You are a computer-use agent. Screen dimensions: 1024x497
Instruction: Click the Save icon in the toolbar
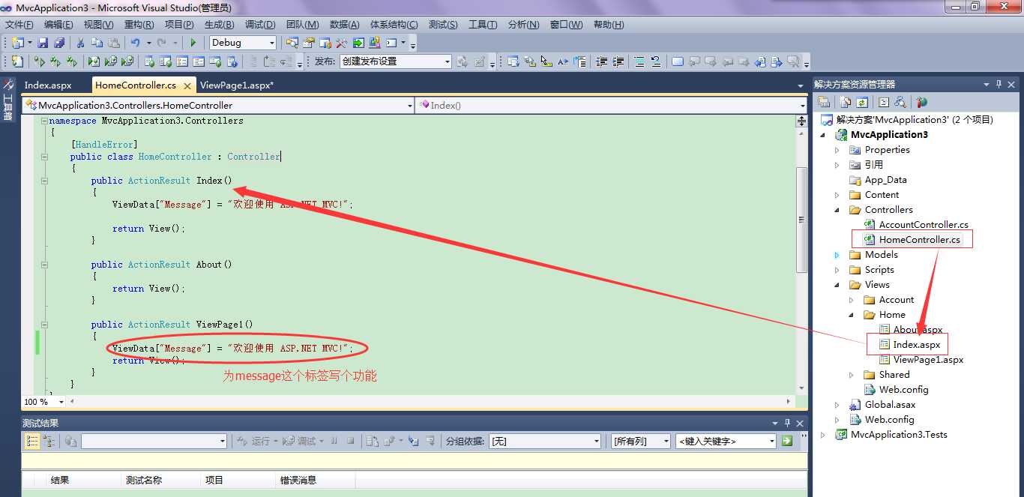tap(43, 43)
